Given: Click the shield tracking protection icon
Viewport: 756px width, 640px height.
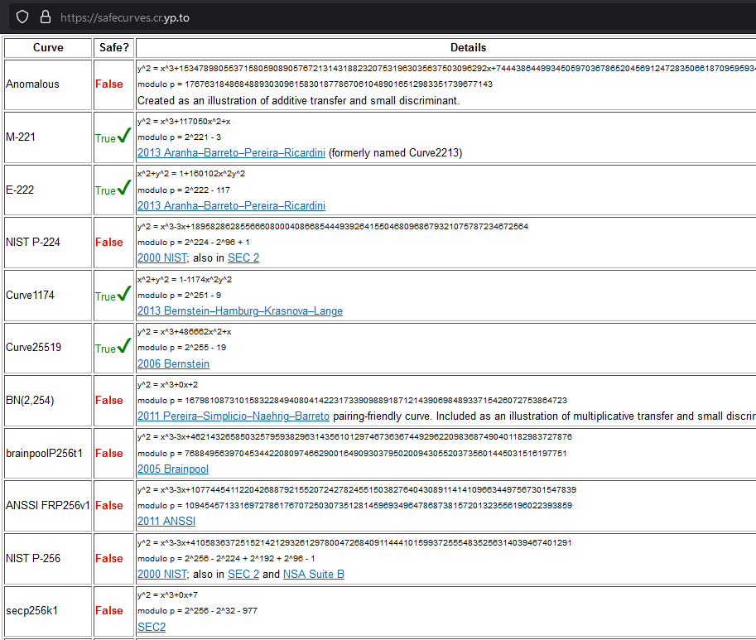Looking at the screenshot, I should point(22,17).
